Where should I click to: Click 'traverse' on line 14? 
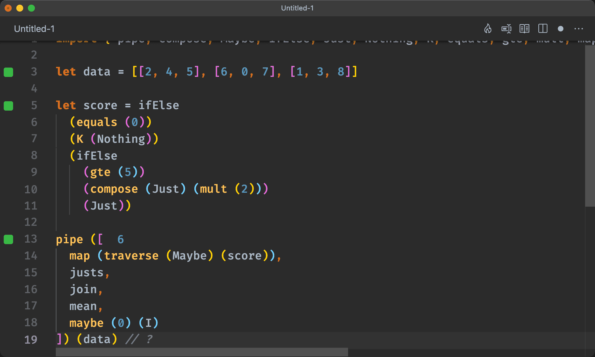pyautogui.click(x=131, y=256)
